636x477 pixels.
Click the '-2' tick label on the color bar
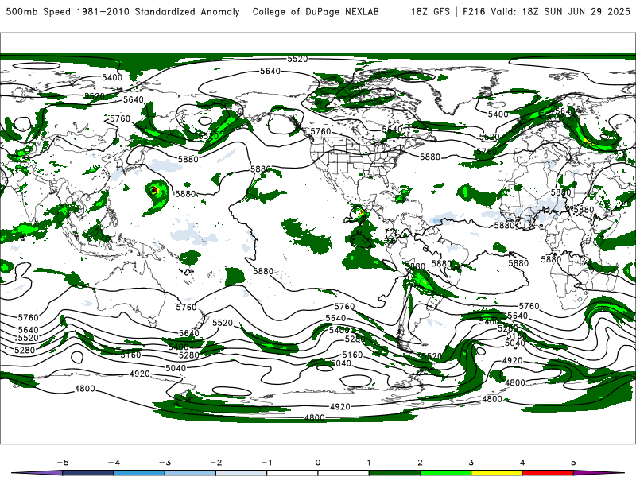point(215,463)
